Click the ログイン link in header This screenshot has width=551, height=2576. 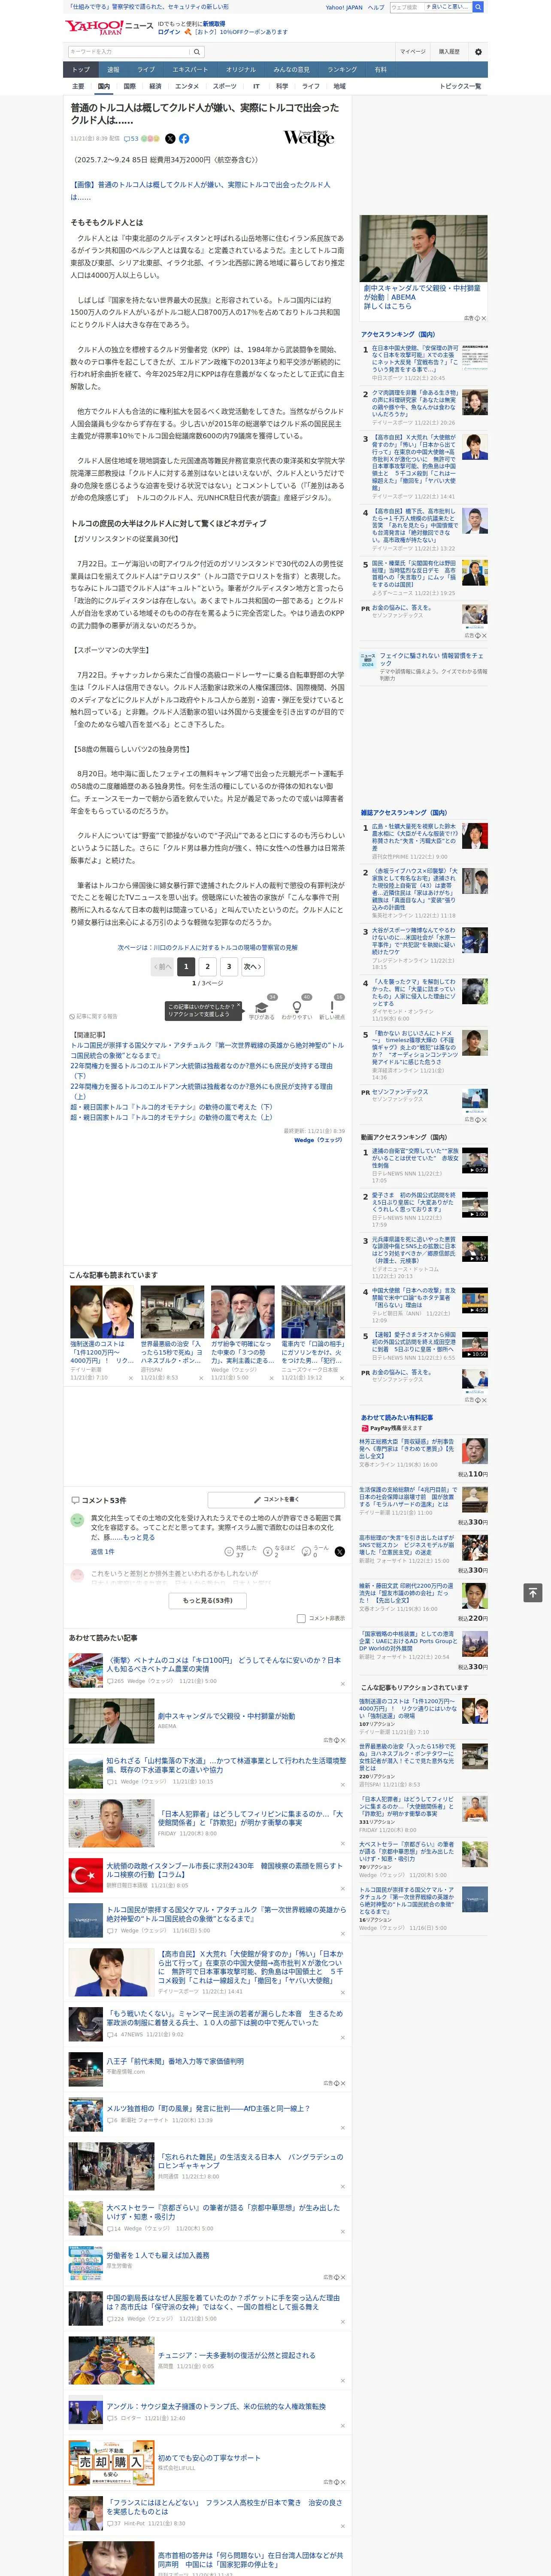click(169, 32)
